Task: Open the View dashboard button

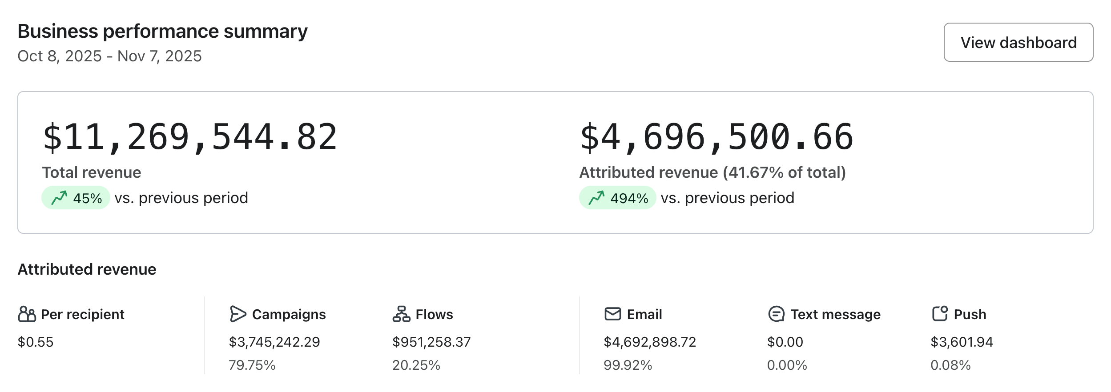Action: click(x=1018, y=42)
